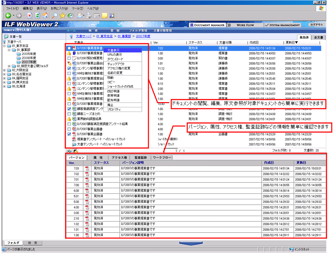Click the PDF icon for version 7.02
The image size is (334, 254).
87,174
